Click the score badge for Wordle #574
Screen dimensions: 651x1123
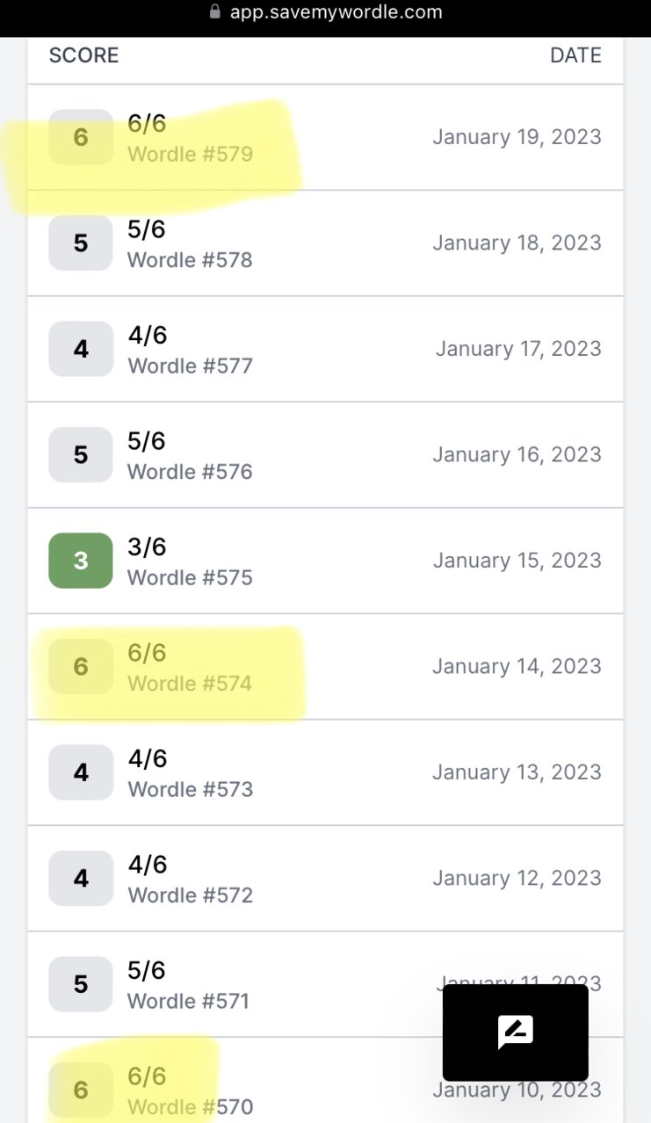pos(81,667)
